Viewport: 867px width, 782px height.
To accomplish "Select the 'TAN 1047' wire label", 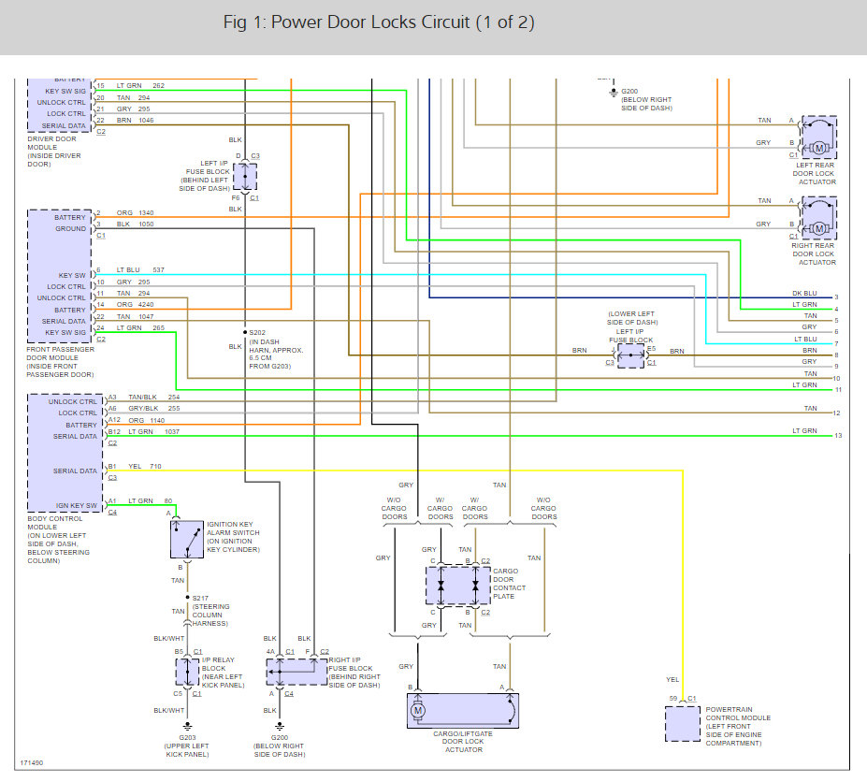I will [x=135, y=317].
